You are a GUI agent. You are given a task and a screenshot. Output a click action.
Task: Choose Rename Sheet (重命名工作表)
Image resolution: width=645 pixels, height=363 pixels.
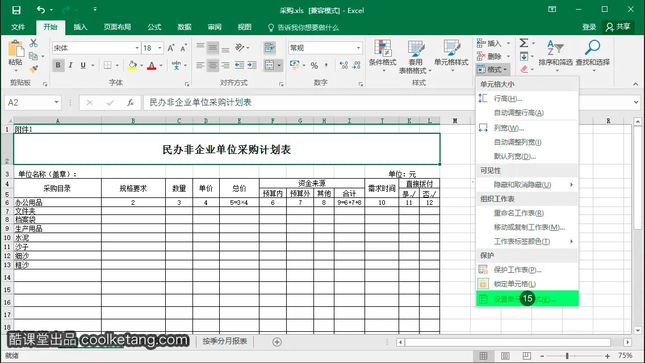527,213
